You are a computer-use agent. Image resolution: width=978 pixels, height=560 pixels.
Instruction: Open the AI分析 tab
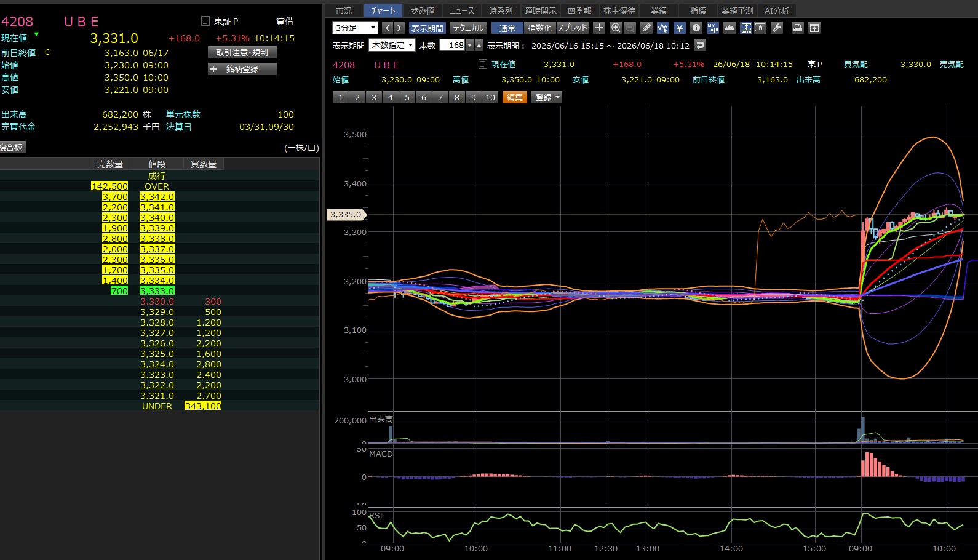(777, 10)
